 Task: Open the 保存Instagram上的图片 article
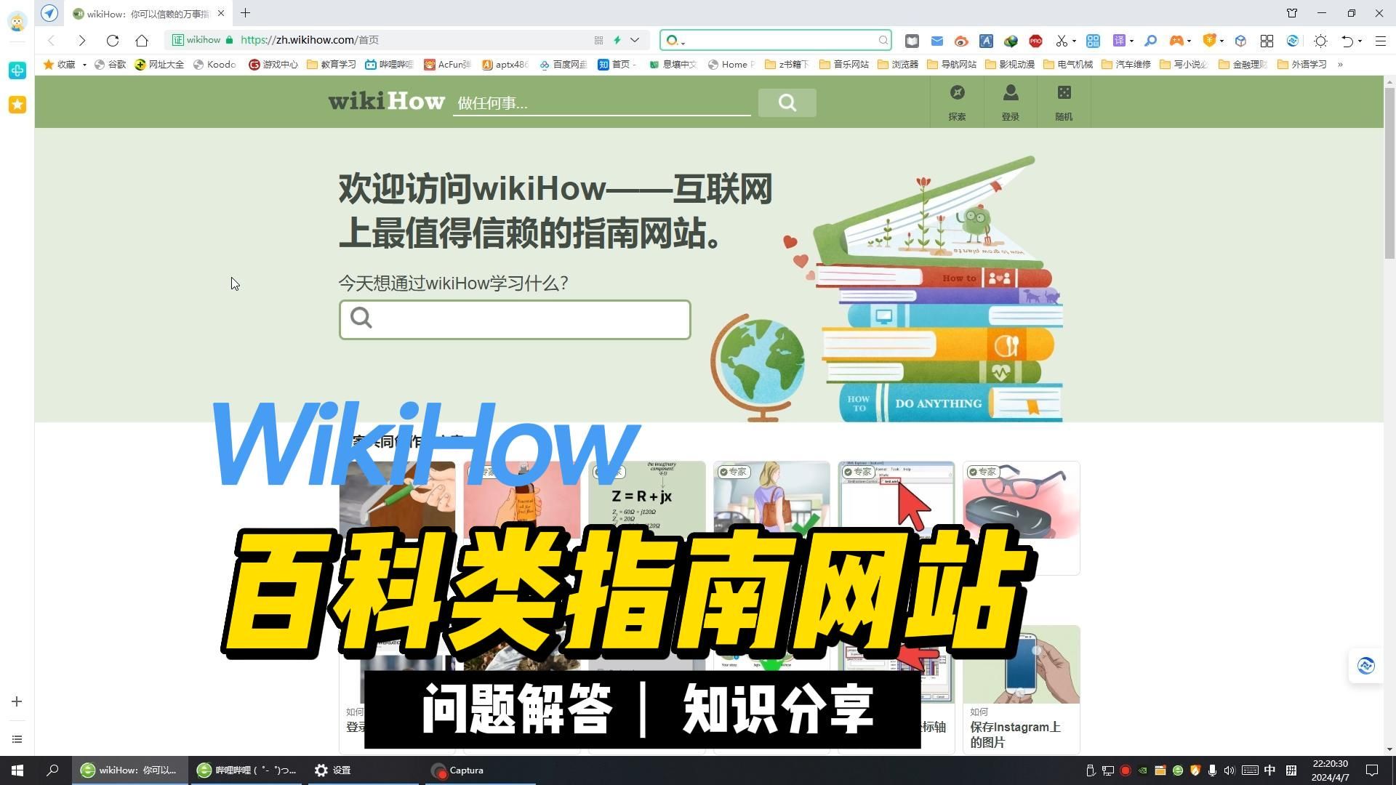[1021, 689]
